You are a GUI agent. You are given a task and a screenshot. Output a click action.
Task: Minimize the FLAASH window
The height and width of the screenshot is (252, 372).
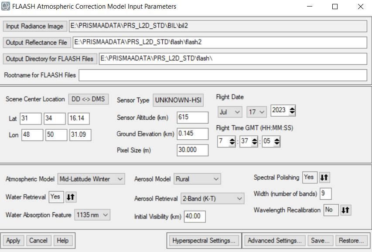310,7
